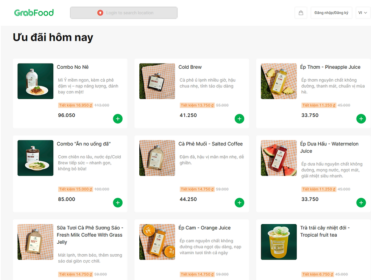Click the plus icon on Combo No Nê

coord(118,119)
